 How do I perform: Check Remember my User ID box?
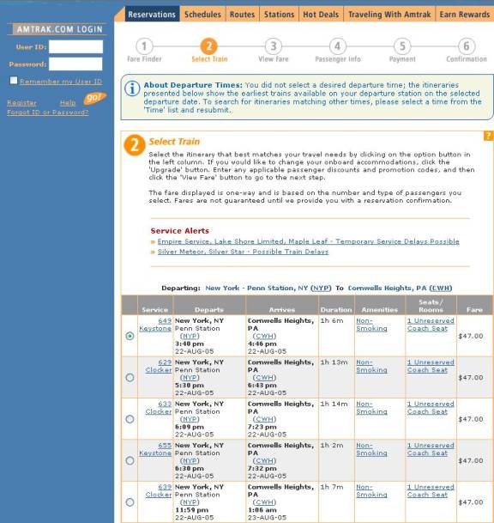click(14, 81)
